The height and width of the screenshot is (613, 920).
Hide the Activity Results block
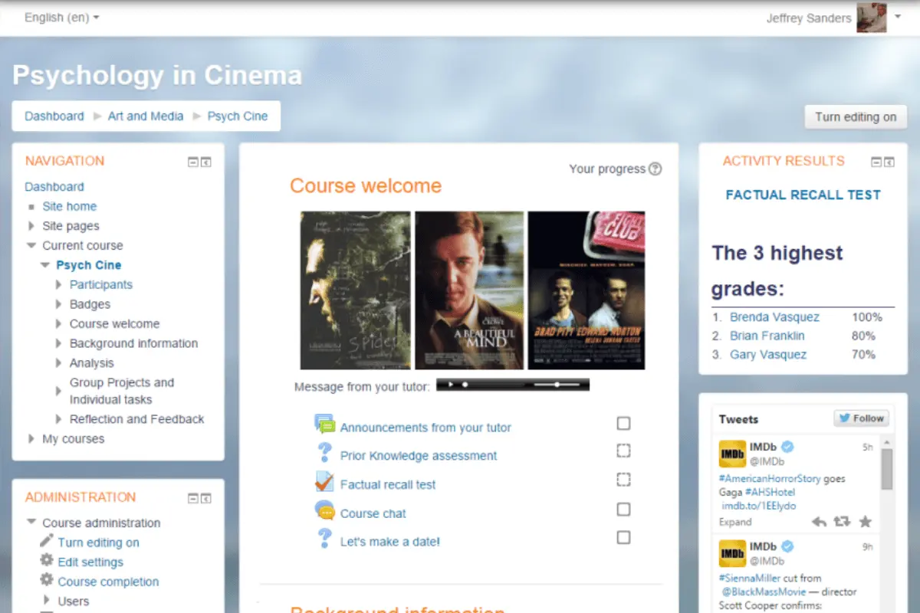(876, 162)
